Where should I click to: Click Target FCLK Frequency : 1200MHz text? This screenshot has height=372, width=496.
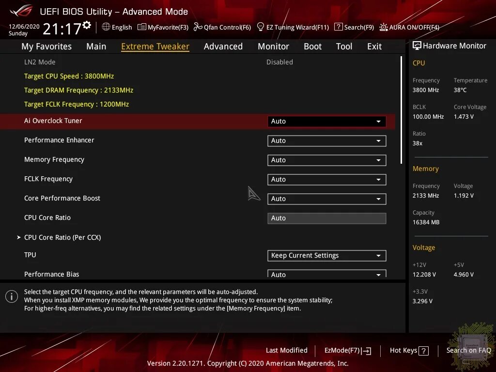pyautogui.click(x=77, y=104)
